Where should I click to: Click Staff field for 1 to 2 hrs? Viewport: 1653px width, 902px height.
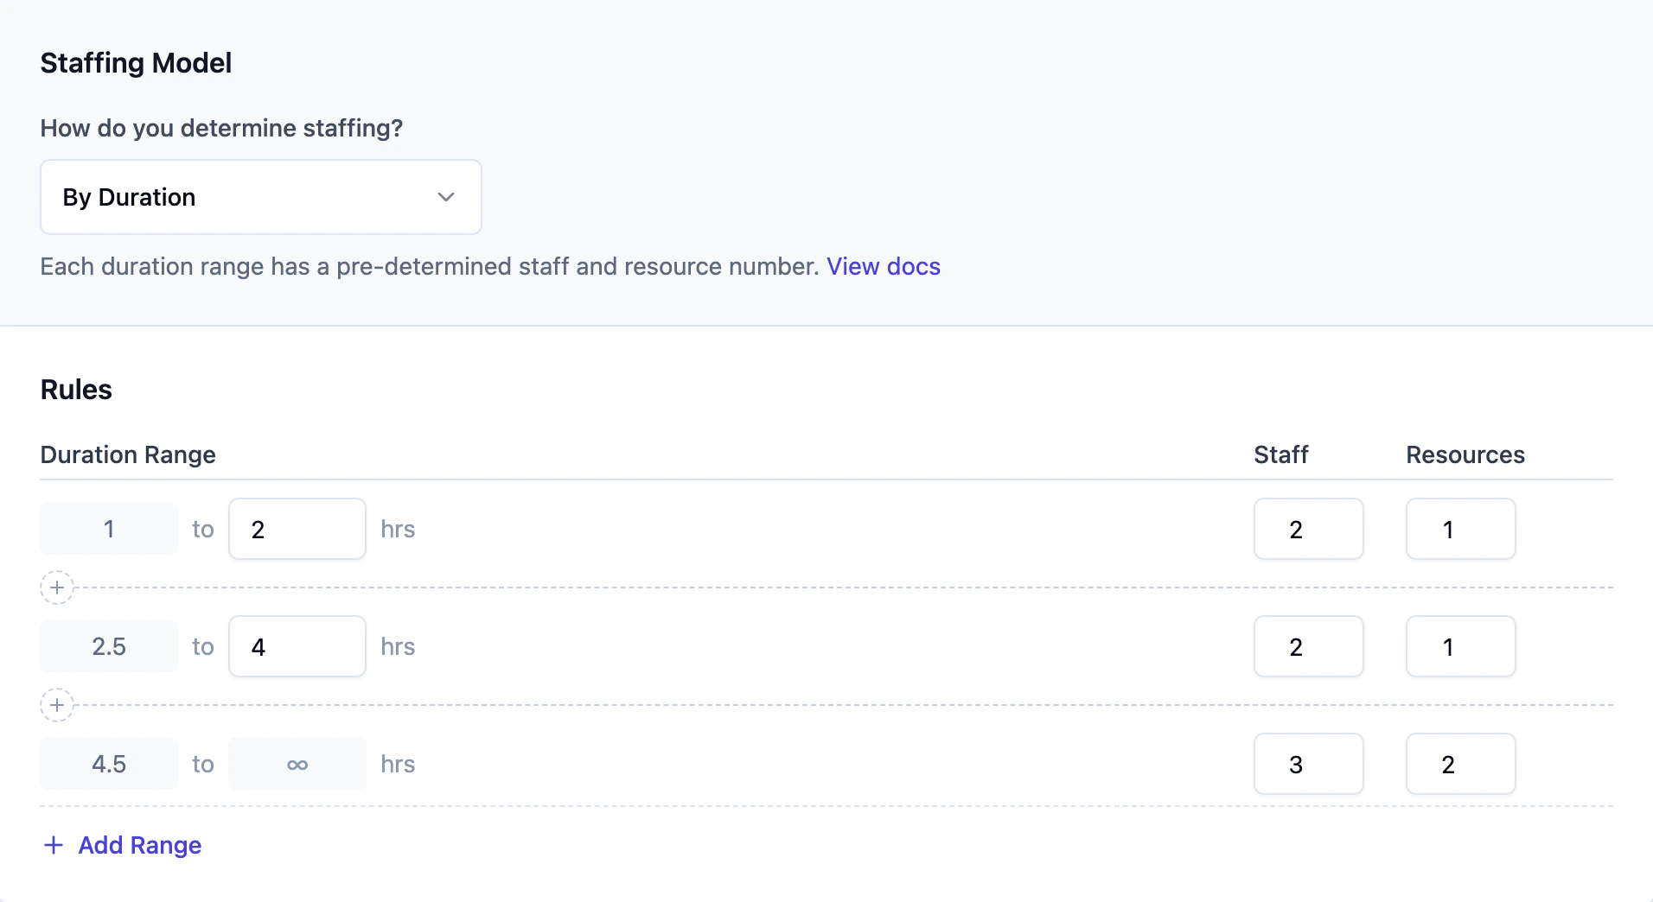click(x=1308, y=529)
